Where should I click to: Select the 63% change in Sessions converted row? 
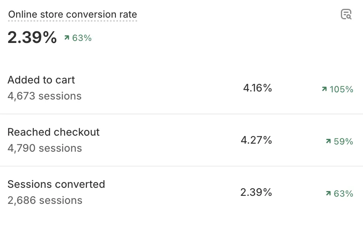[343, 194]
